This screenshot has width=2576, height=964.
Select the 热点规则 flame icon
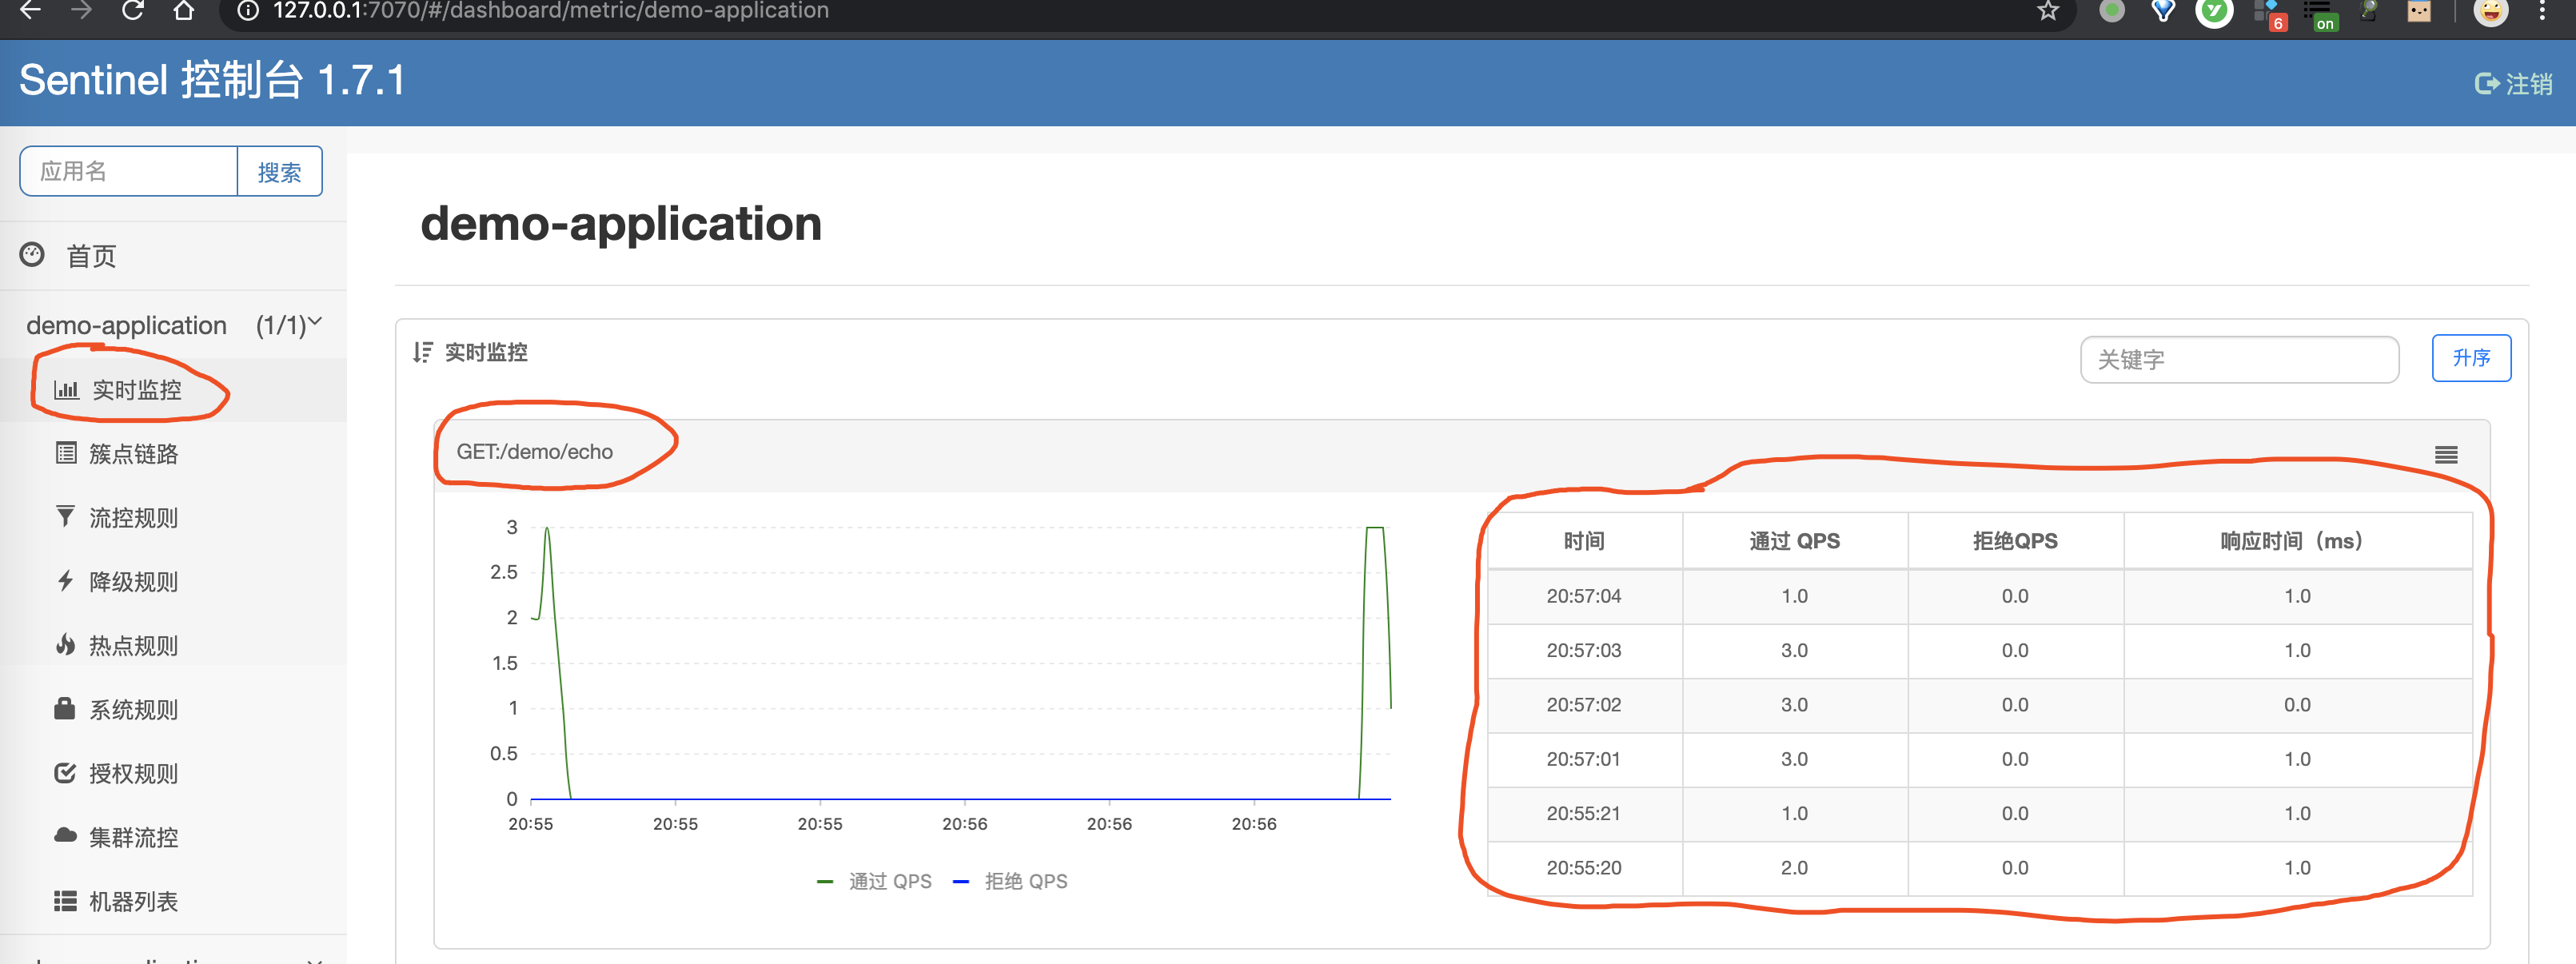tap(65, 645)
